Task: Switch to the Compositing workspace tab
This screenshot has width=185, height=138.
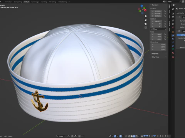Action: coord(18,2)
